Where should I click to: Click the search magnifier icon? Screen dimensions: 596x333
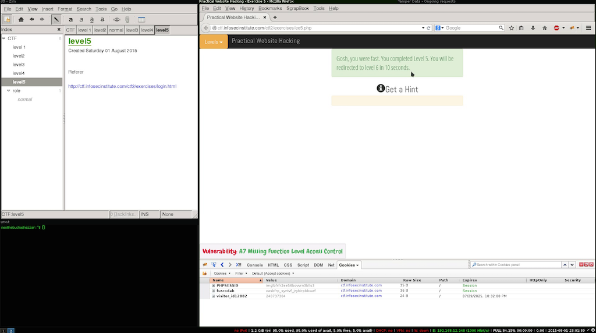tap(501, 28)
